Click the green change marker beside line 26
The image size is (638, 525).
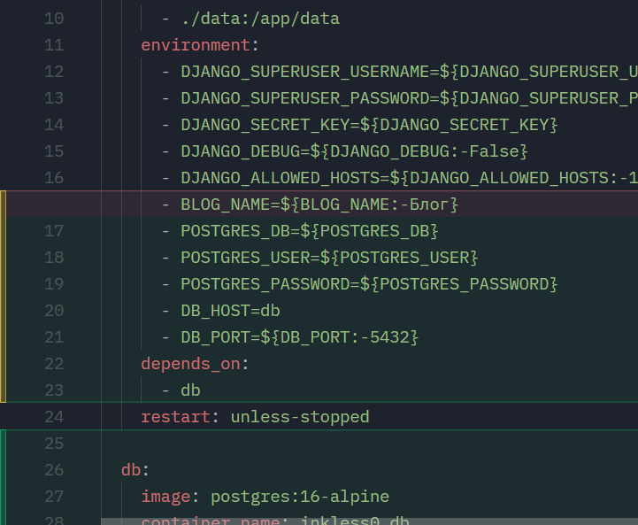click(4, 470)
